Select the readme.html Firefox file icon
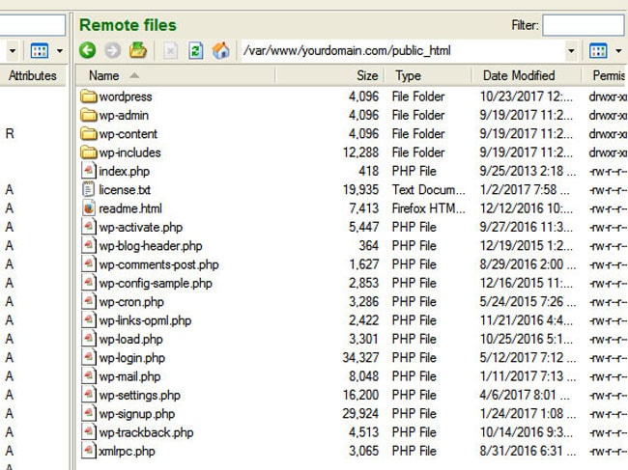The height and width of the screenshot is (470, 628). click(x=89, y=208)
